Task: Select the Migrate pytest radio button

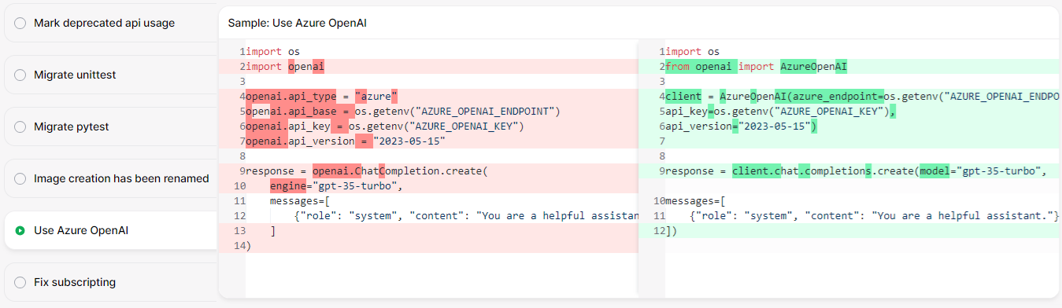Action: click(20, 127)
